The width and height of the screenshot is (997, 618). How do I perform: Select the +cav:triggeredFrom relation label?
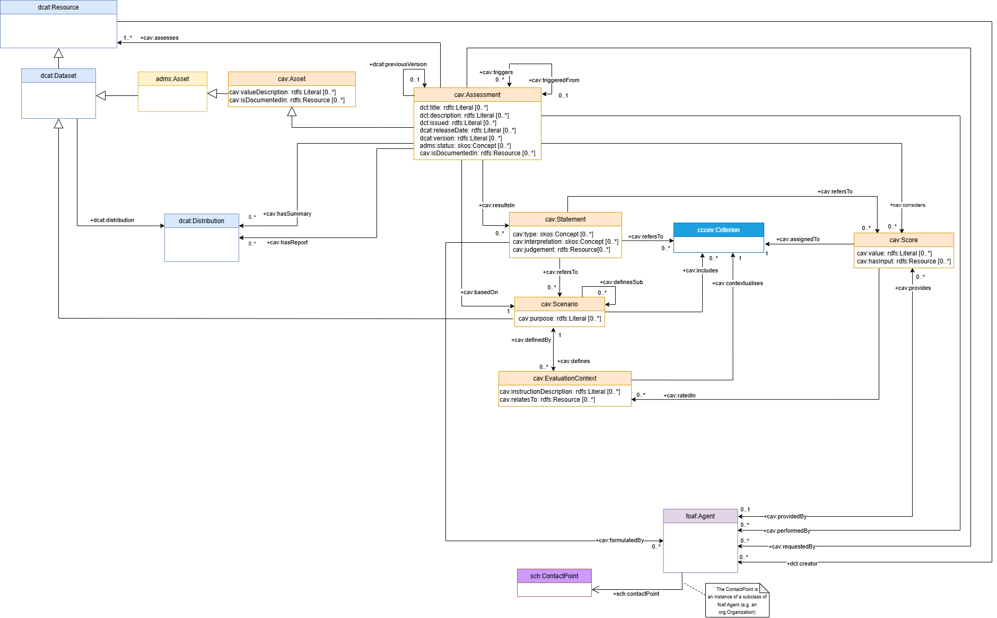554,81
